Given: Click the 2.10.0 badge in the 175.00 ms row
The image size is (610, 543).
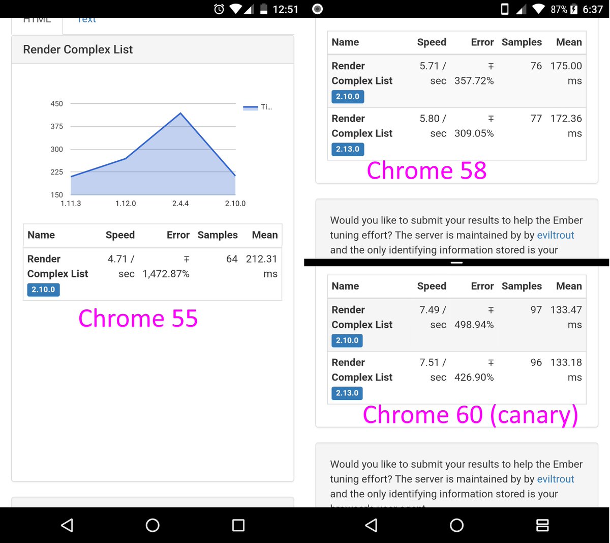Looking at the screenshot, I should (x=348, y=97).
